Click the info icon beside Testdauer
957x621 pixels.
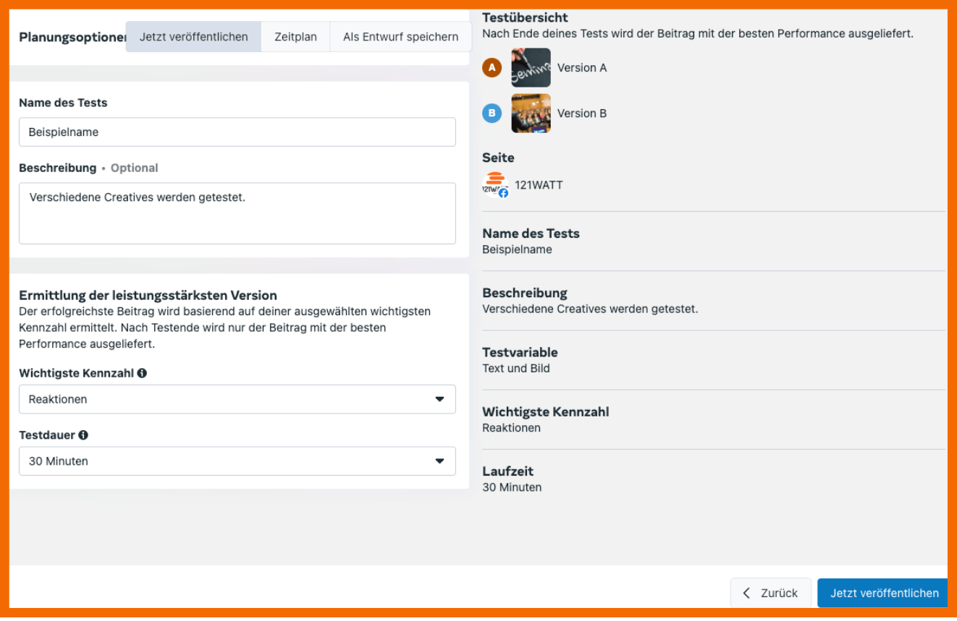[x=83, y=435]
